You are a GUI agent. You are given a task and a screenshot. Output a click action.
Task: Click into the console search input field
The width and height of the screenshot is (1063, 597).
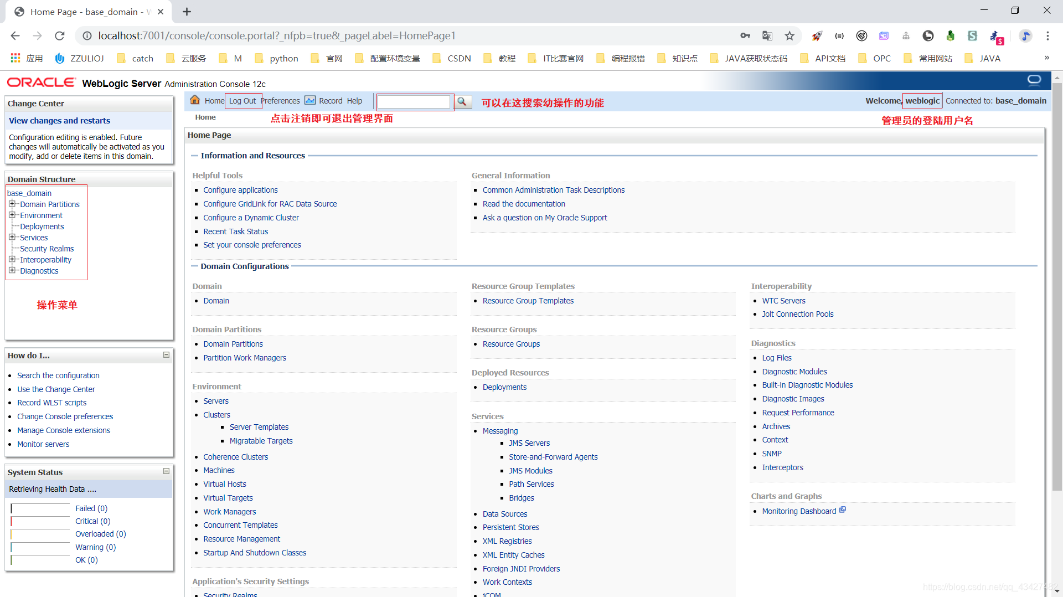[414, 101]
